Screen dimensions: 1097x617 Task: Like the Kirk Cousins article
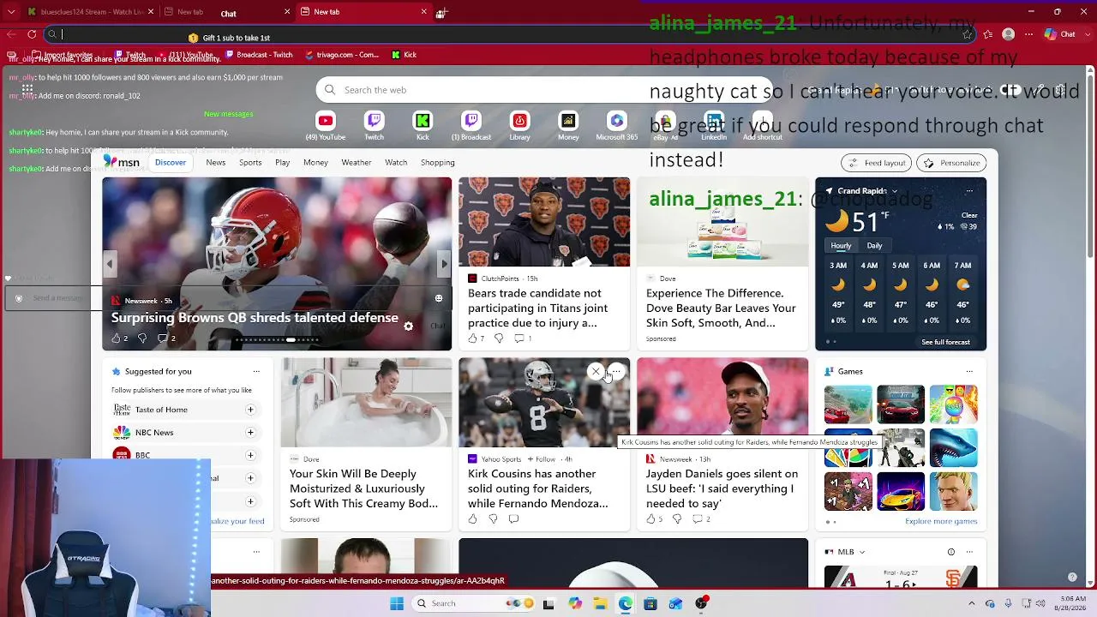click(472, 518)
